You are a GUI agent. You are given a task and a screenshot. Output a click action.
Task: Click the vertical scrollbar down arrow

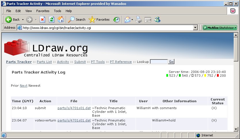[236, 129]
